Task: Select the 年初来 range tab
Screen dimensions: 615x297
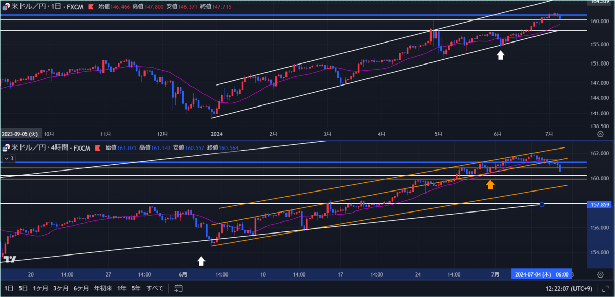Action: 103,288
